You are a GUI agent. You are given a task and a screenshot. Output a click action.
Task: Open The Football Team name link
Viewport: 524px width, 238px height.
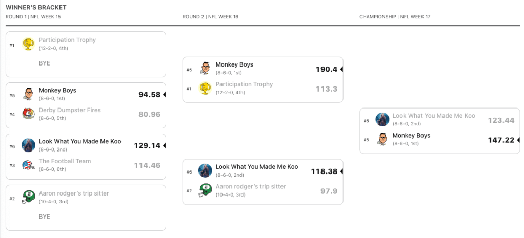(65, 161)
